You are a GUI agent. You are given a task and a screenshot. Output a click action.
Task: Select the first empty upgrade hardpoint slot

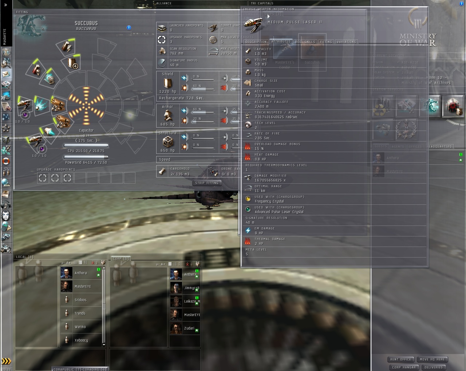(43, 178)
